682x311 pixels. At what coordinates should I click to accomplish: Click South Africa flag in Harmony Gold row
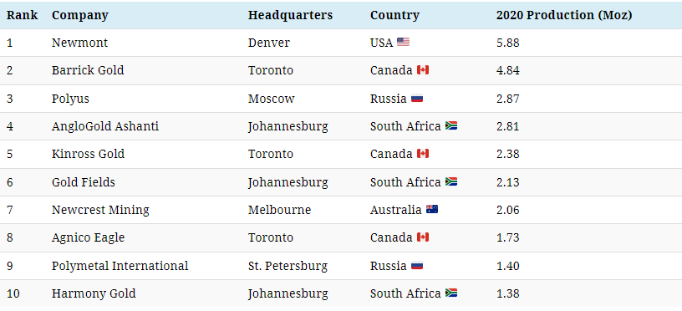coord(451,293)
